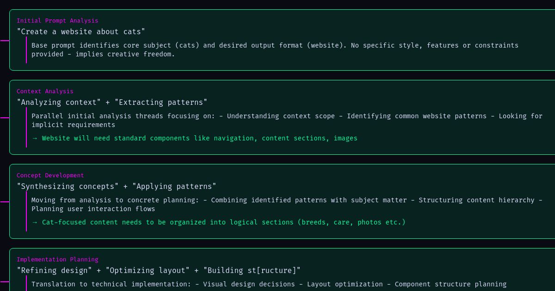
Task: Click the Concept Development timeline marker
Action: (5, 202)
